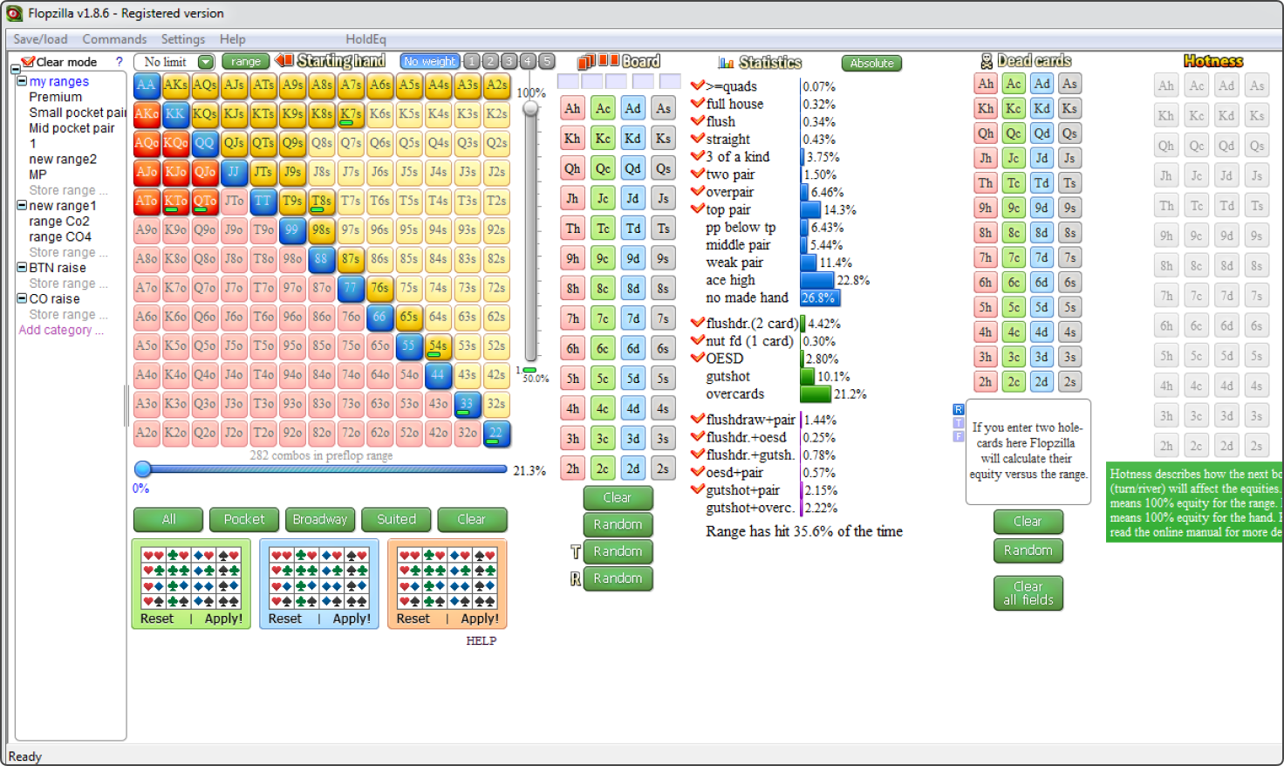This screenshot has height=766, width=1284.
Task: Click the Clear mode checkmark icon
Action: coord(29,61)
